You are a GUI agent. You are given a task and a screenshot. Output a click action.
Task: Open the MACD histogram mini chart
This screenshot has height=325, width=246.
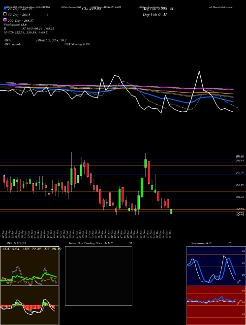pos(30,305)
